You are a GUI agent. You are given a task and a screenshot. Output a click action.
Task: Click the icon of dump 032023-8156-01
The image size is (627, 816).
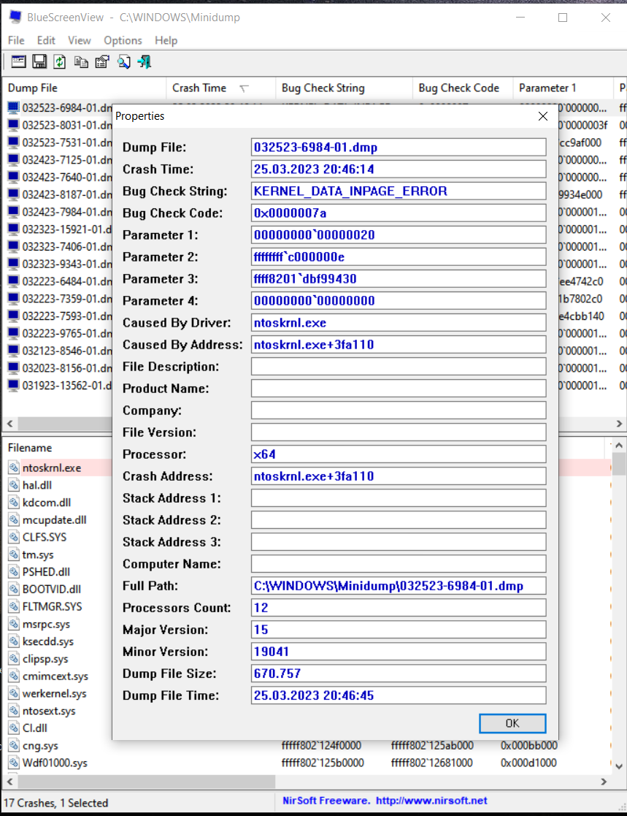tap(14, 368)
